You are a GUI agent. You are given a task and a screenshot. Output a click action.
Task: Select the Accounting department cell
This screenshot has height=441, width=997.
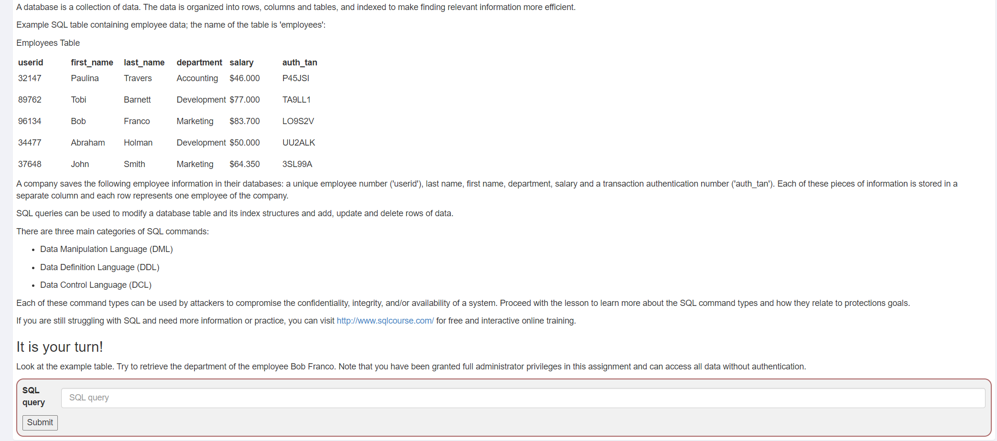197,78
